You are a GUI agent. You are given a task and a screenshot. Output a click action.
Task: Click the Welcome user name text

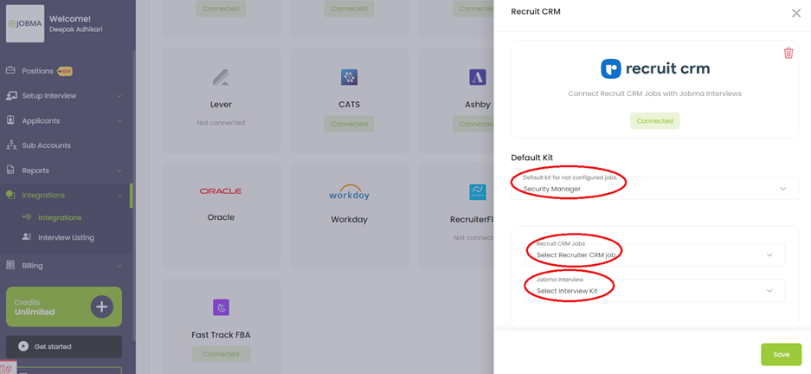pos(75,29)
